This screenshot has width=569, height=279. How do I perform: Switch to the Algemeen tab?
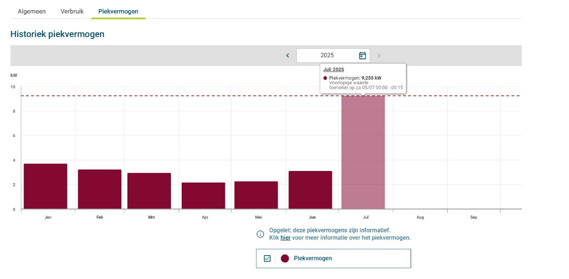31,11
